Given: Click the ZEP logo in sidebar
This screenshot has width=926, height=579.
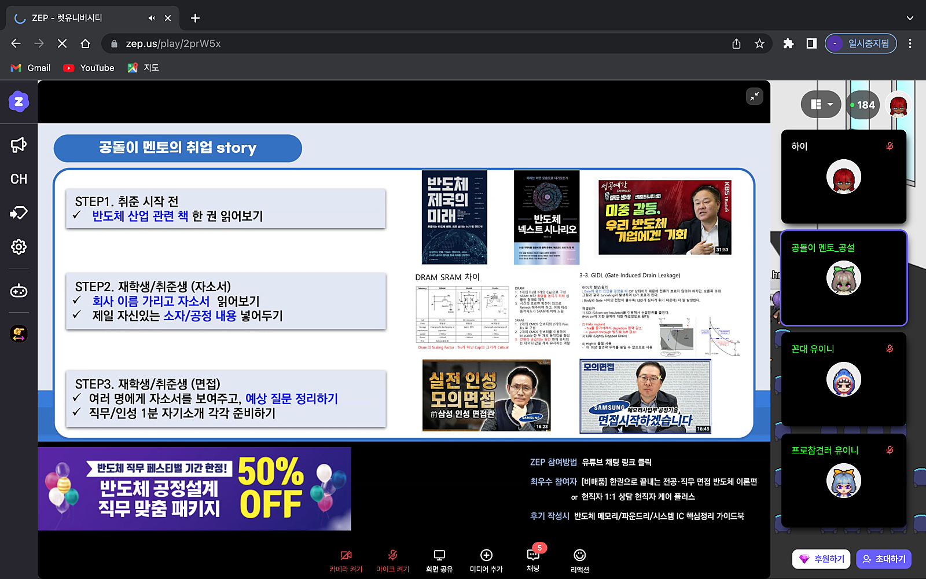Looking at the screenshot, I should point(19,102).
